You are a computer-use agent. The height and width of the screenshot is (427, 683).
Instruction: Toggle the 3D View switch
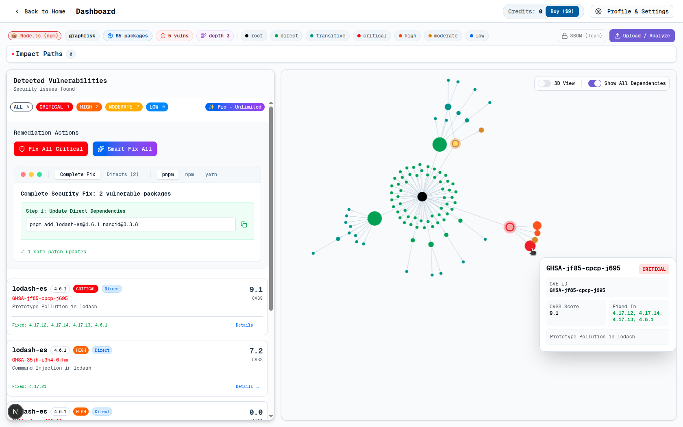coord(544,83)
